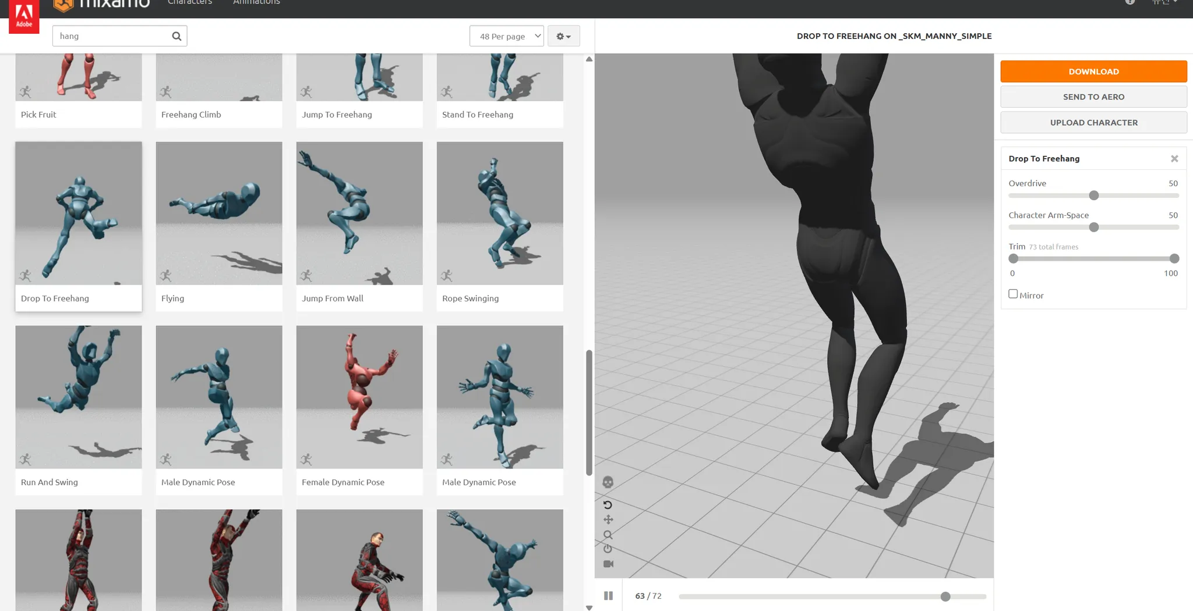Click the Trim start handle
Image resolution: width=1193 pixels, height=611 pixels.
[x=1014, y=258]
